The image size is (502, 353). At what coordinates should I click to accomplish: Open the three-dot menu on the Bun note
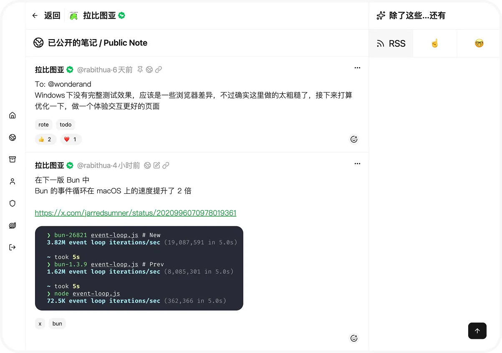pos(357,164)
